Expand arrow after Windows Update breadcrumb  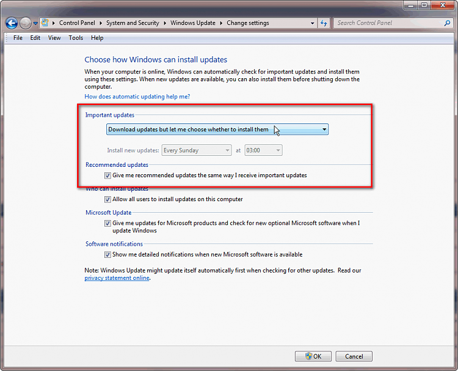point(221,23)
